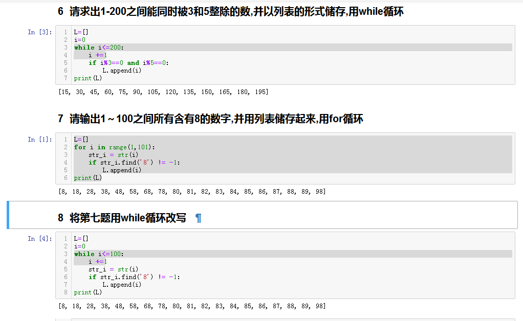Screen dimensions: 523x321
Task: Click 'i=0' line in cell In [3]
Action: [x=80, y=40]
